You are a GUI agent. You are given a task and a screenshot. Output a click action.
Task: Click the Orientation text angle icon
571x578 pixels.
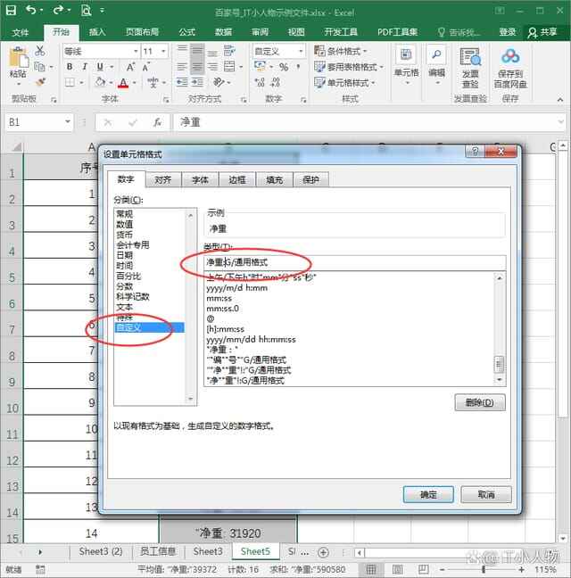click(219, 82)
